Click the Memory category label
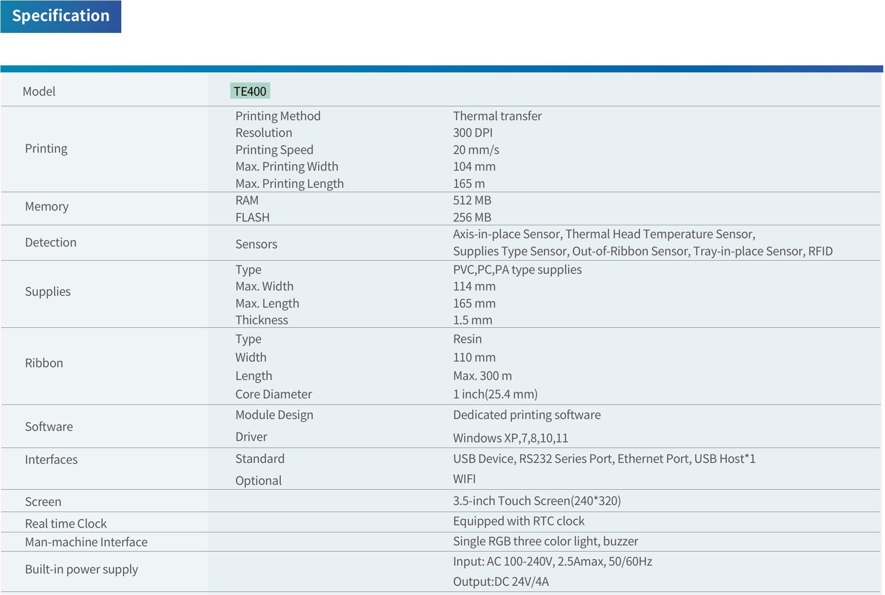The height and width of the screenshot is (595, 885). 47,206
